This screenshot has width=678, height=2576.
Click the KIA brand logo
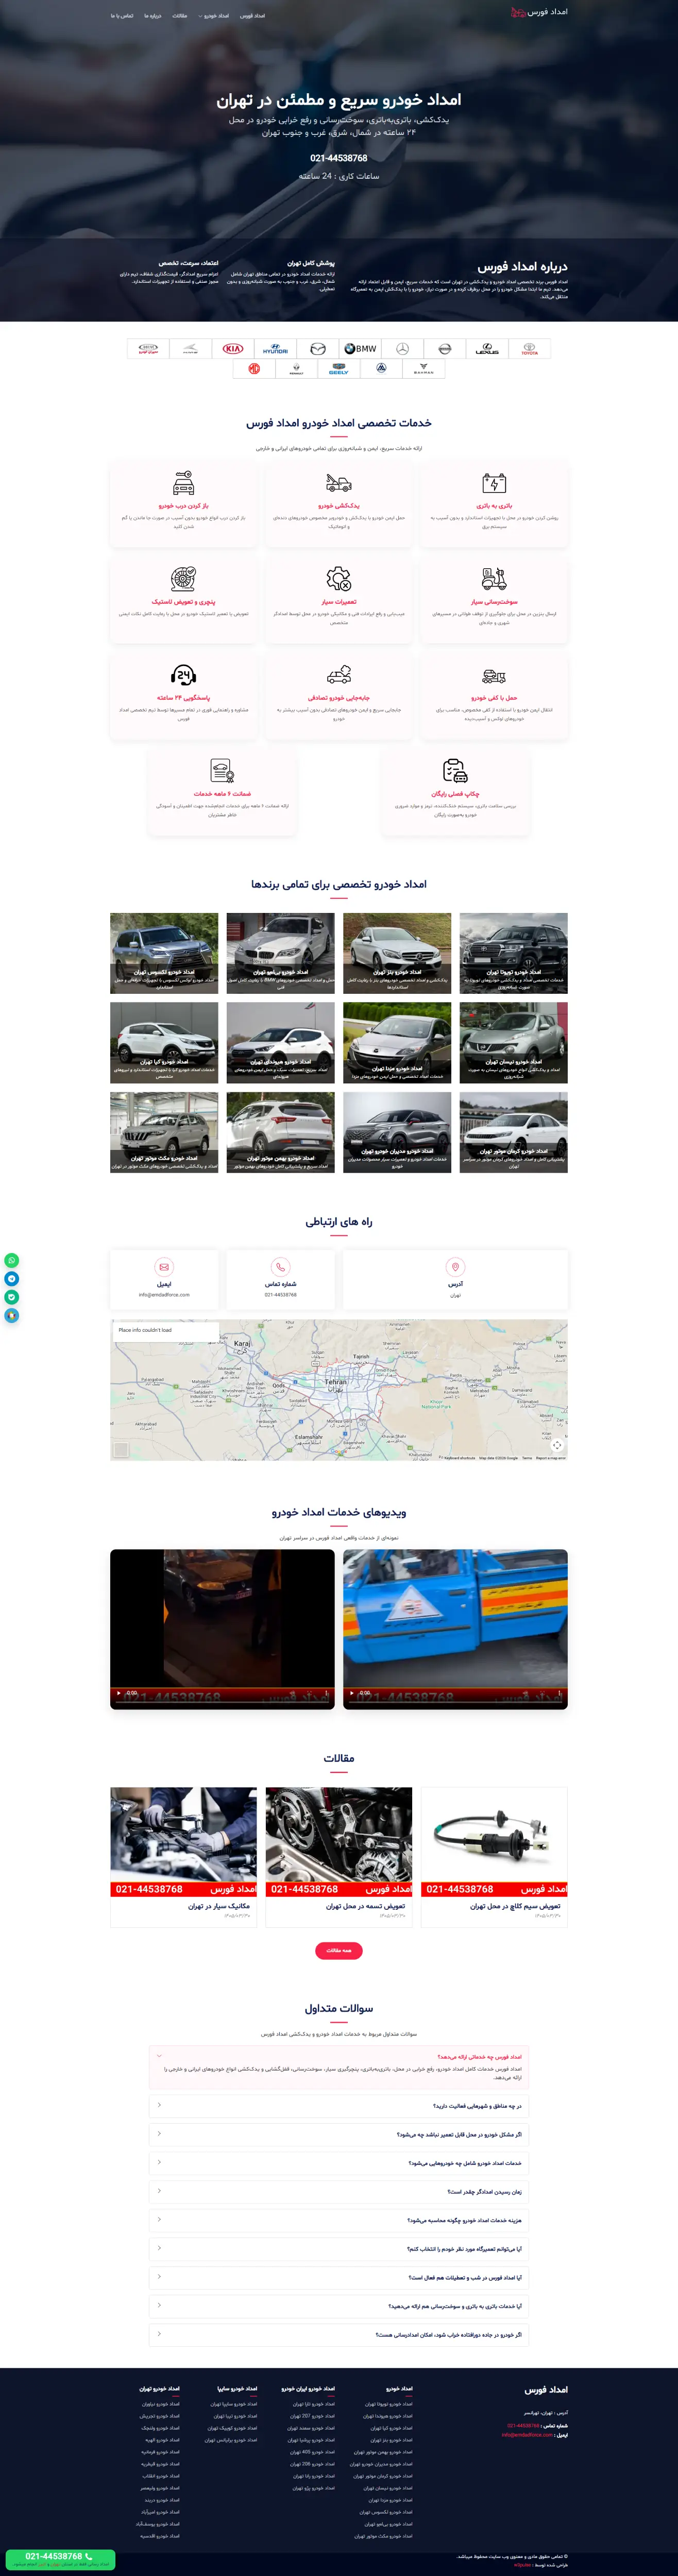[x=233, y=349]
